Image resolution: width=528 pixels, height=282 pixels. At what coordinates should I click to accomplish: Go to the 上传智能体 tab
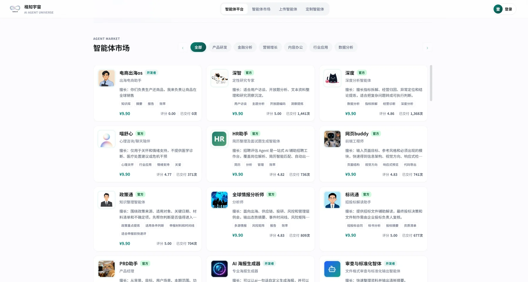[288, 9]
